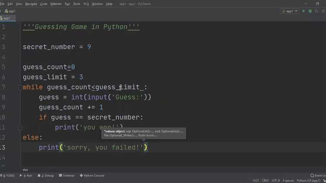Click secret_number on line 3

tap(49, 47)
